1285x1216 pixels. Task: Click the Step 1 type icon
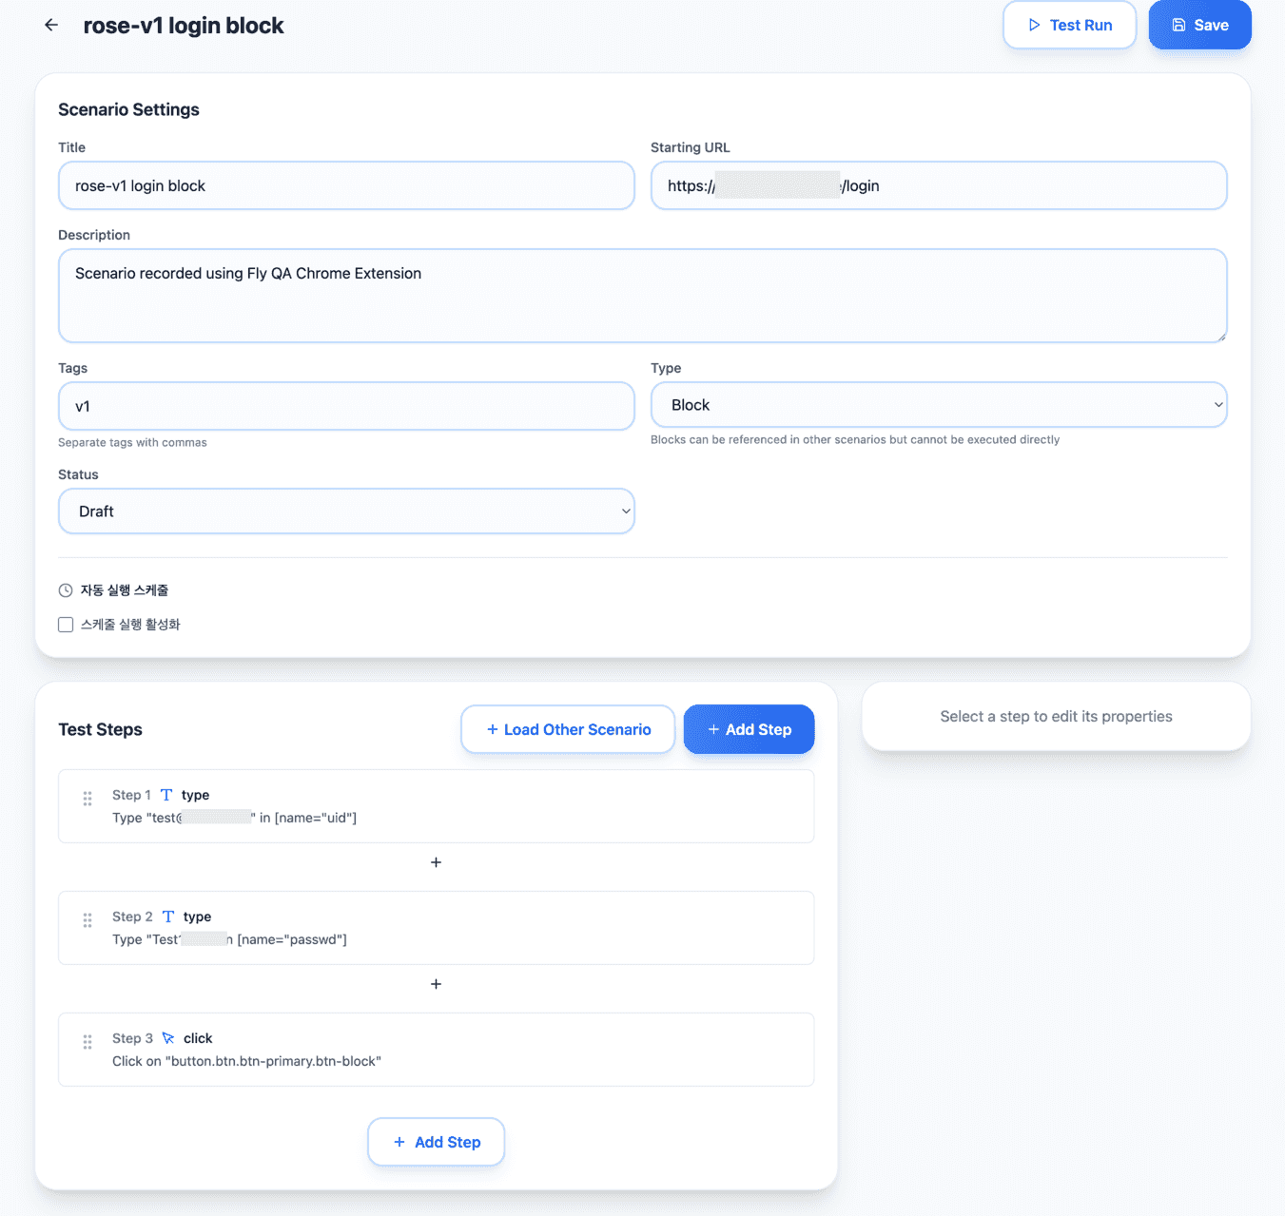(166, 795)
